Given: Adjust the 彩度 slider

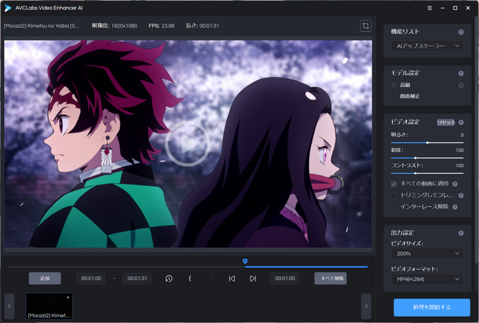Looking at the screenshot, I should tap(427, 158).
